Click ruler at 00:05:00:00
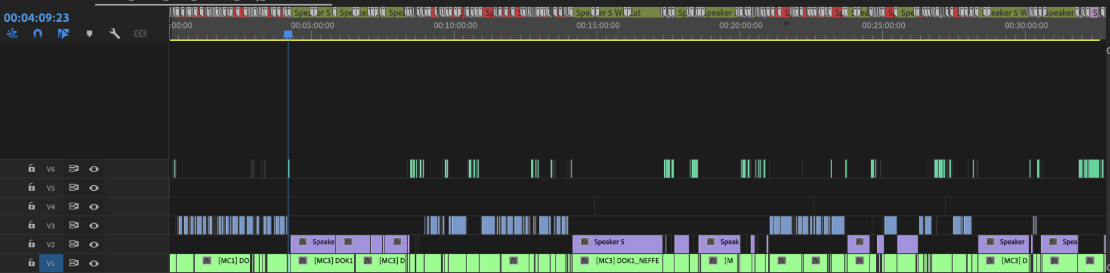 [x=312, y=25]
